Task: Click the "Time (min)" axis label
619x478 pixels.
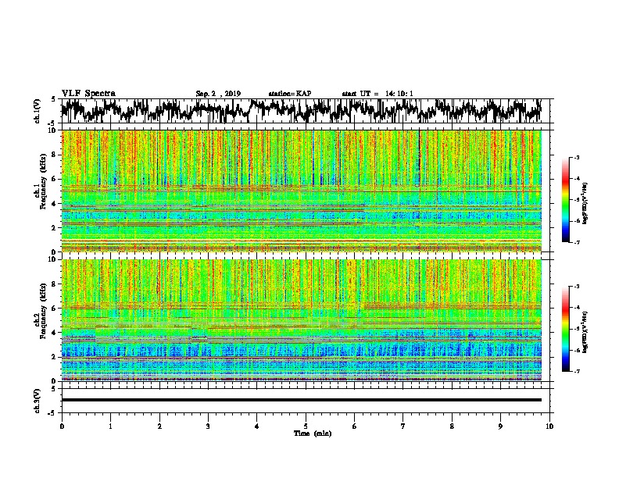Action: click(x=313, y=433)
